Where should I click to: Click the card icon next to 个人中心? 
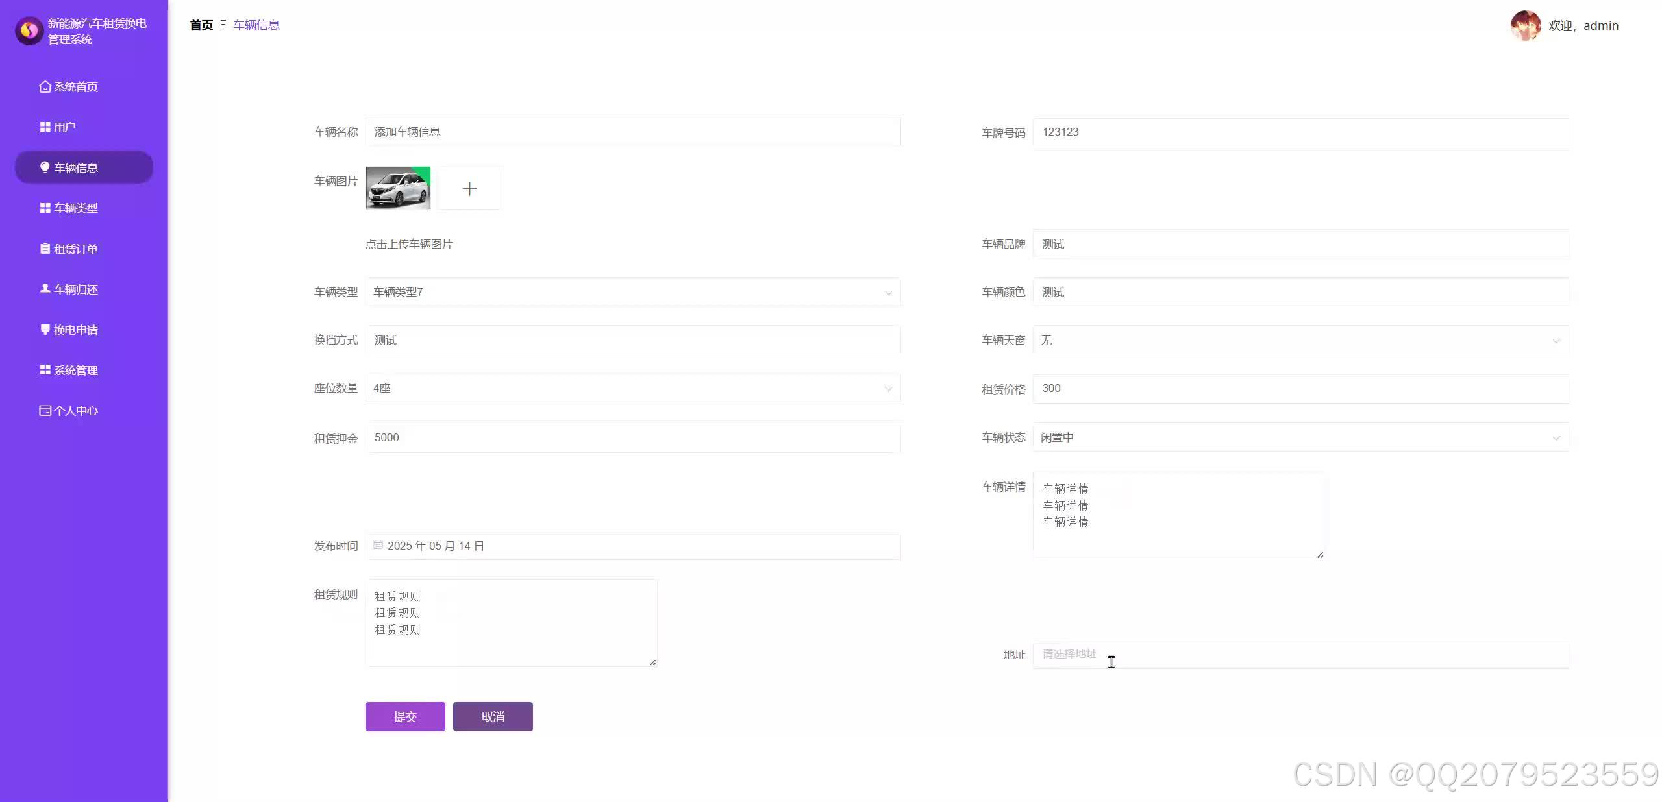(x=45, y=411)
